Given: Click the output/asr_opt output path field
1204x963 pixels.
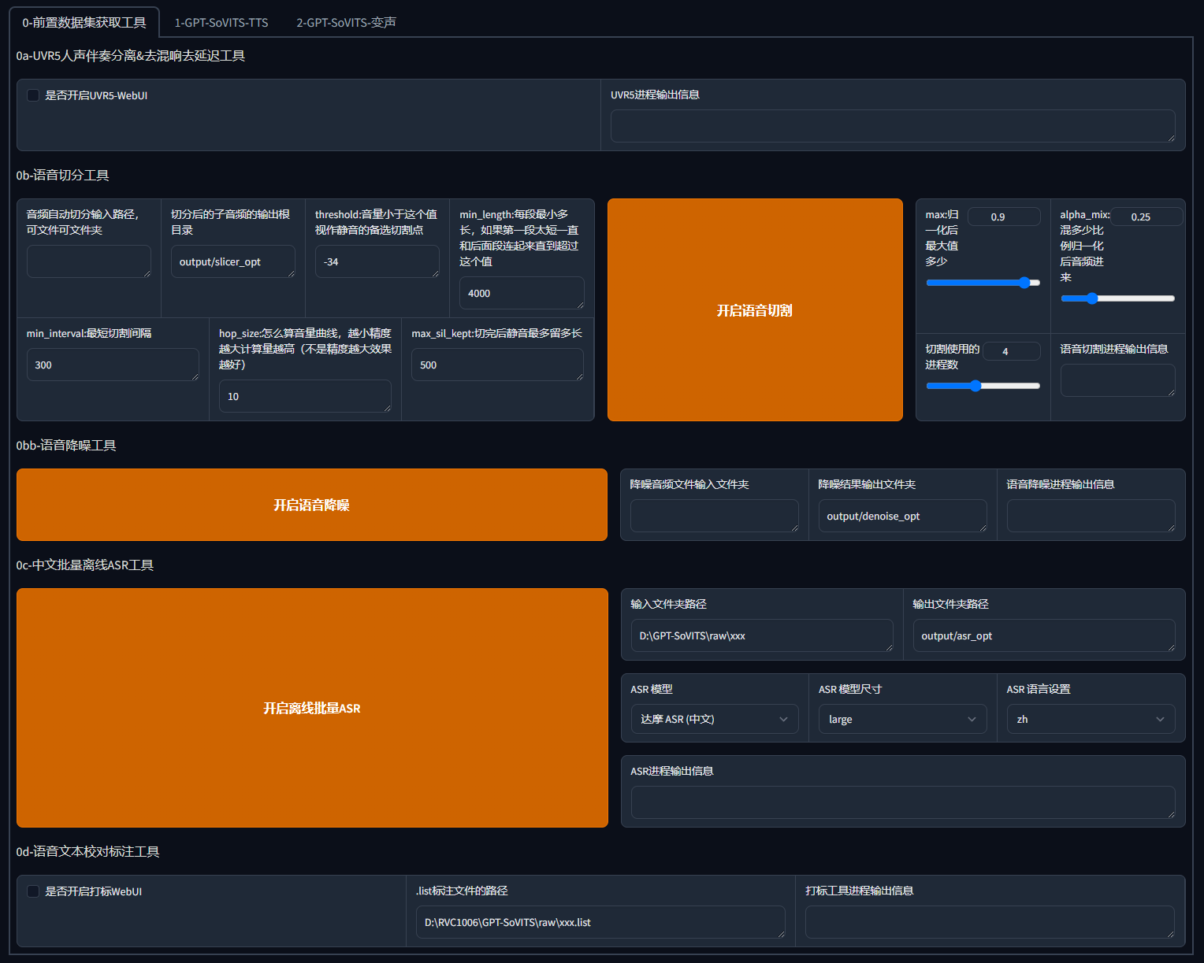Looking at the screenshot, I should click(x=1044, y=635).
